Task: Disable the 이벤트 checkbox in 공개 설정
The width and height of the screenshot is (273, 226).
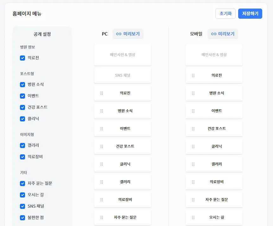Action: point(22,96)
